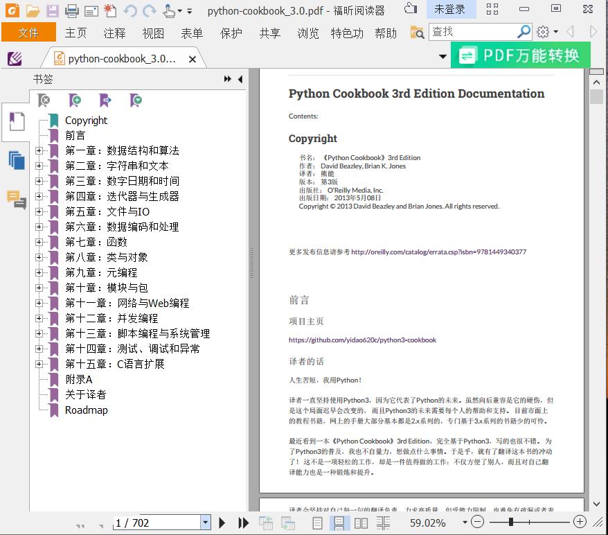The width and height of the screenshot is (608, 535).
Task: Expand 第二章：字符串和文本 bookmark
Action: pos(39,166)
